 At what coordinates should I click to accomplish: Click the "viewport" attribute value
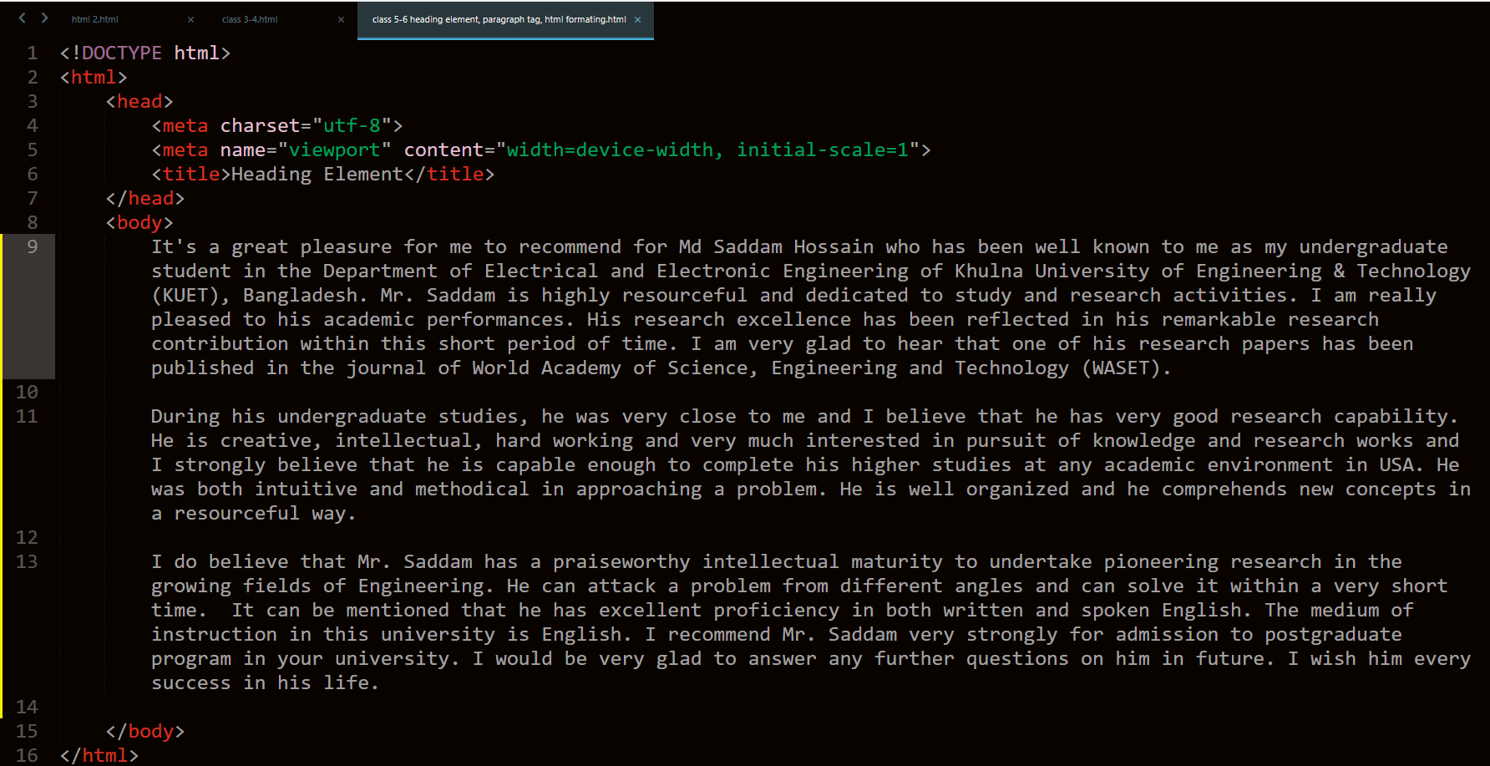click(334, 150)
